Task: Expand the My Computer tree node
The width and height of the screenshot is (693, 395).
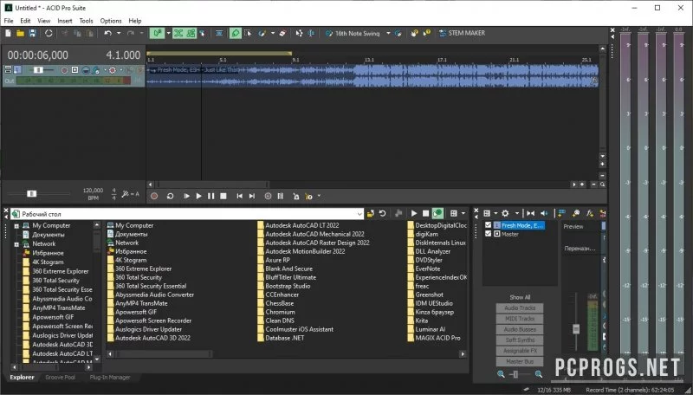Action: [16, 226]
